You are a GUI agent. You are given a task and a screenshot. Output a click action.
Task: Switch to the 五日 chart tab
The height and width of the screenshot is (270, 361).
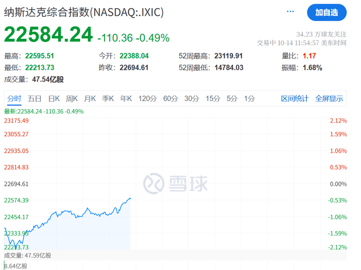click(x=35, y=98)
